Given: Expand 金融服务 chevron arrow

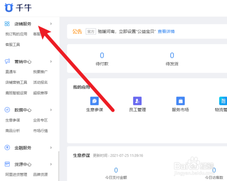Looking at the screenshot, I should coord(51,147).
